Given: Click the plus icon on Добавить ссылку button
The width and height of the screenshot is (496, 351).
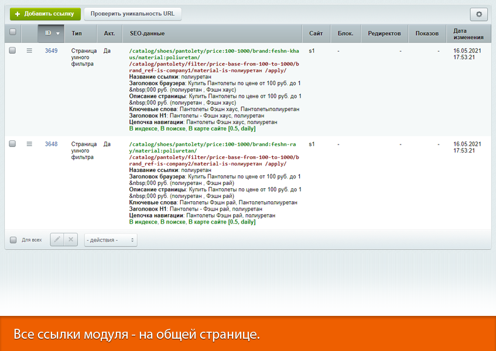Looking at the screenshot, I should [x=19, y=13].
